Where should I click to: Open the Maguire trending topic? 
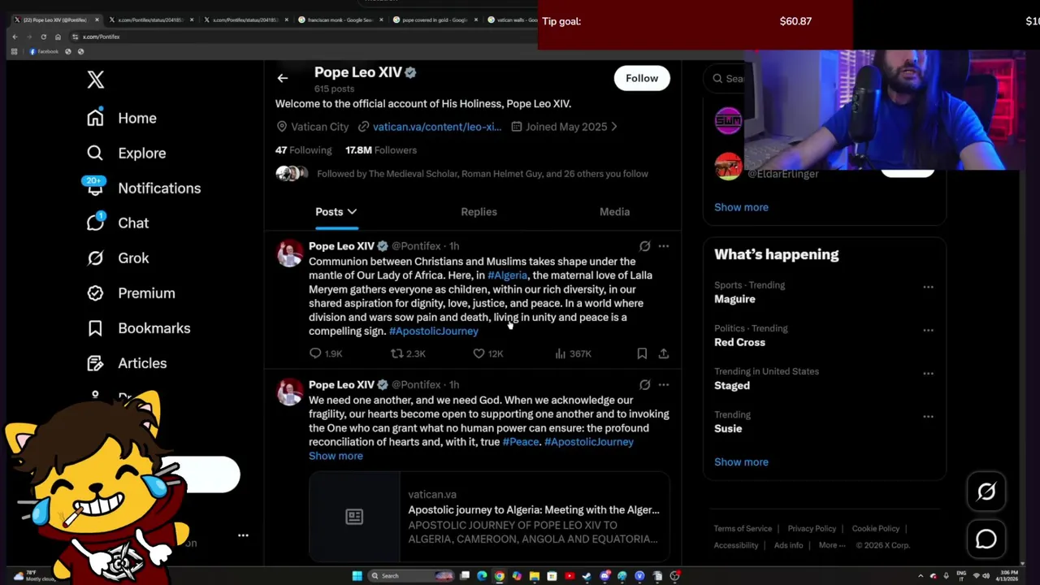pos(734,299)
